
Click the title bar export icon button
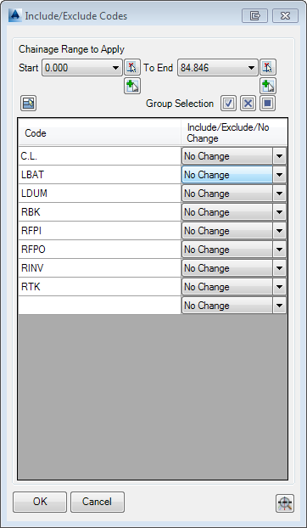tap(254, 16)
